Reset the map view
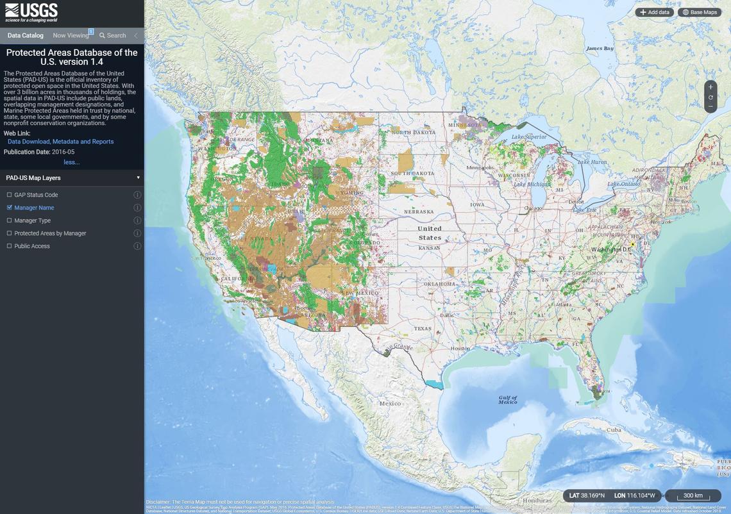 click(710, 97)
